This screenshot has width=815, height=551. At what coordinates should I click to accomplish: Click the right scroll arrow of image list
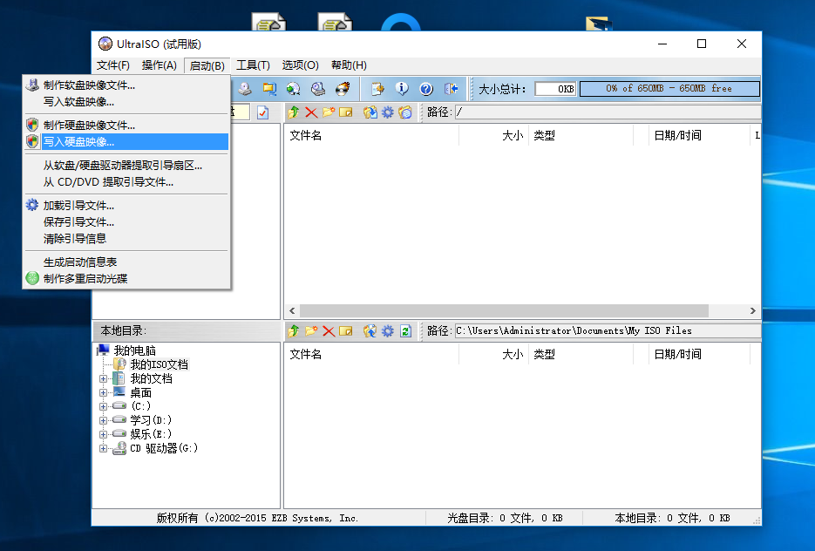[752, 311]
